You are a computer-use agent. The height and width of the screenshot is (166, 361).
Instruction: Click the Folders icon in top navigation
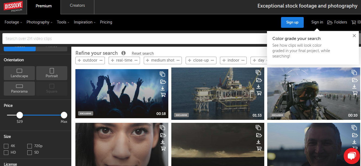pyautogui.click(x=330, y=22)
